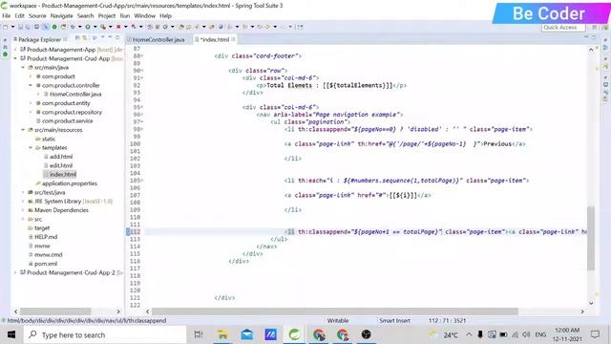Collapse com.product.controller package
The image size is (611, 344).
pyautogui.click(x=31, y=85)
